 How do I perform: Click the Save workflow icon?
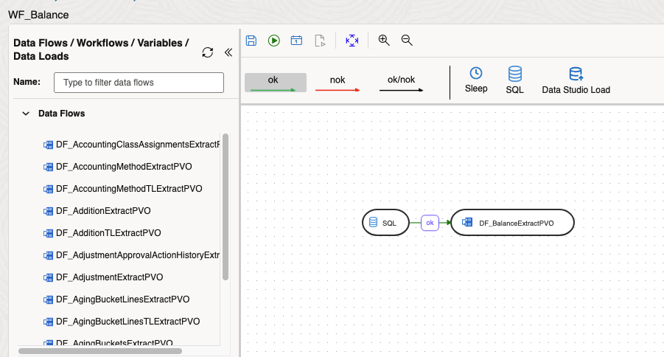pyautogui.click(x=251, y=41)
